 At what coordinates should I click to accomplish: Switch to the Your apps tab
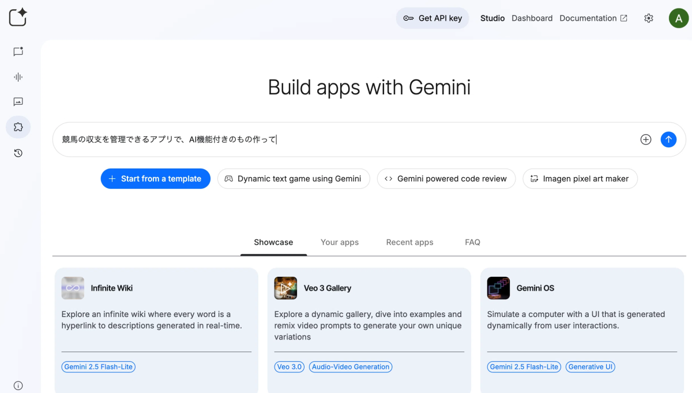pos(340,242)
